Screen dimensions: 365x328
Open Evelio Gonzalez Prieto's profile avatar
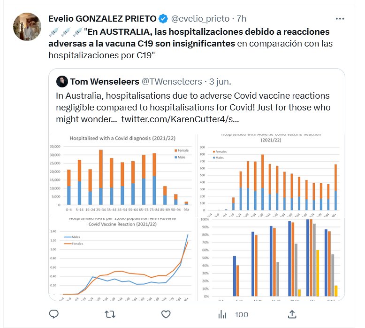click(x=27, y=27)
